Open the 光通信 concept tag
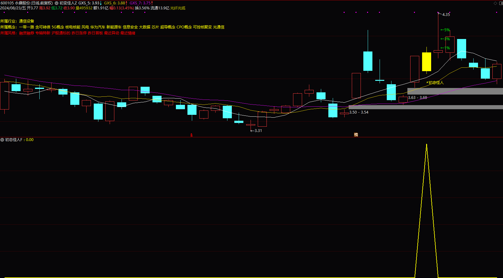Screen dimensions: 503x278 click(x=219, y=27)
